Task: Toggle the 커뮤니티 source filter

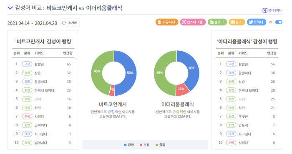Action: point(167,22)
